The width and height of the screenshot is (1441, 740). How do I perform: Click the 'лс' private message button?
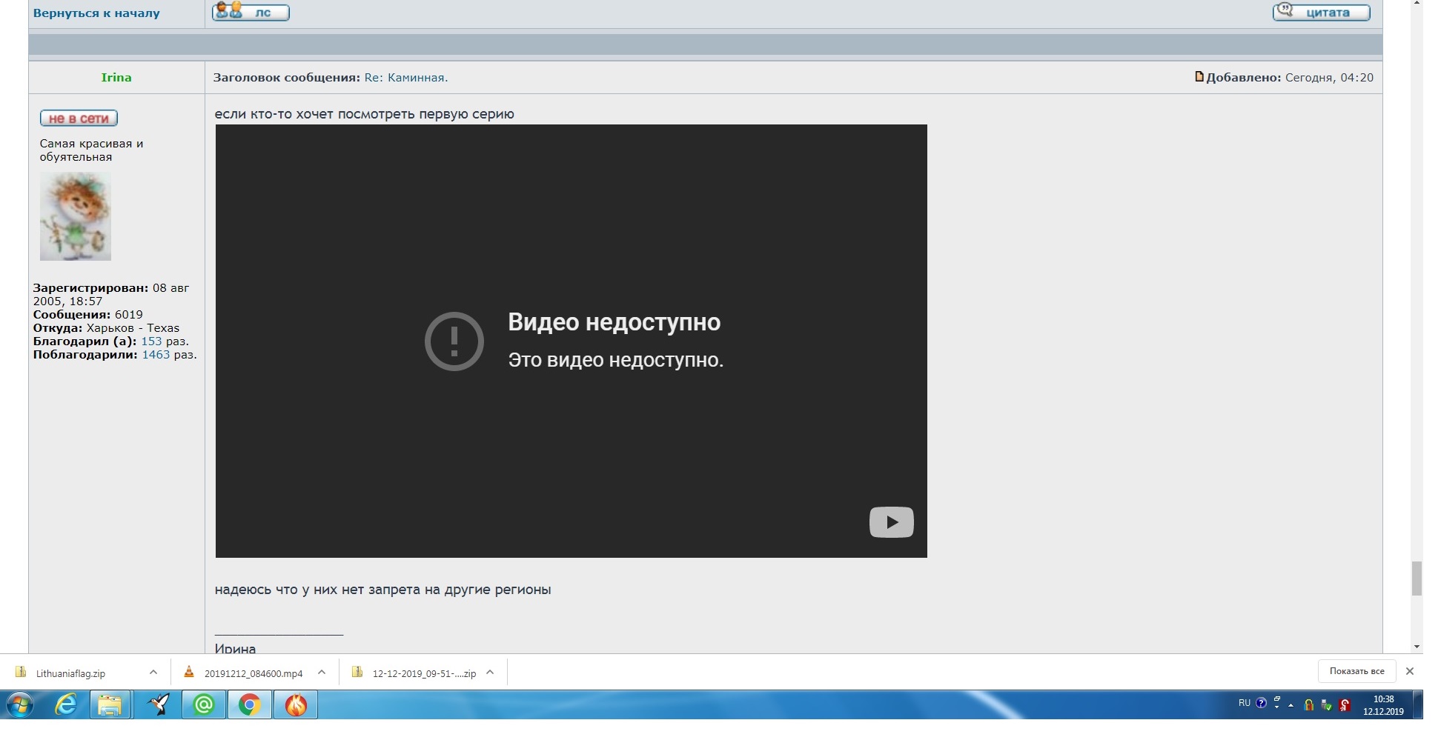251,13
